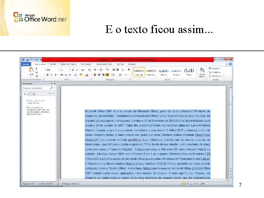Center align the text
This screenshot has height=198, width=264.
[99, 75]
